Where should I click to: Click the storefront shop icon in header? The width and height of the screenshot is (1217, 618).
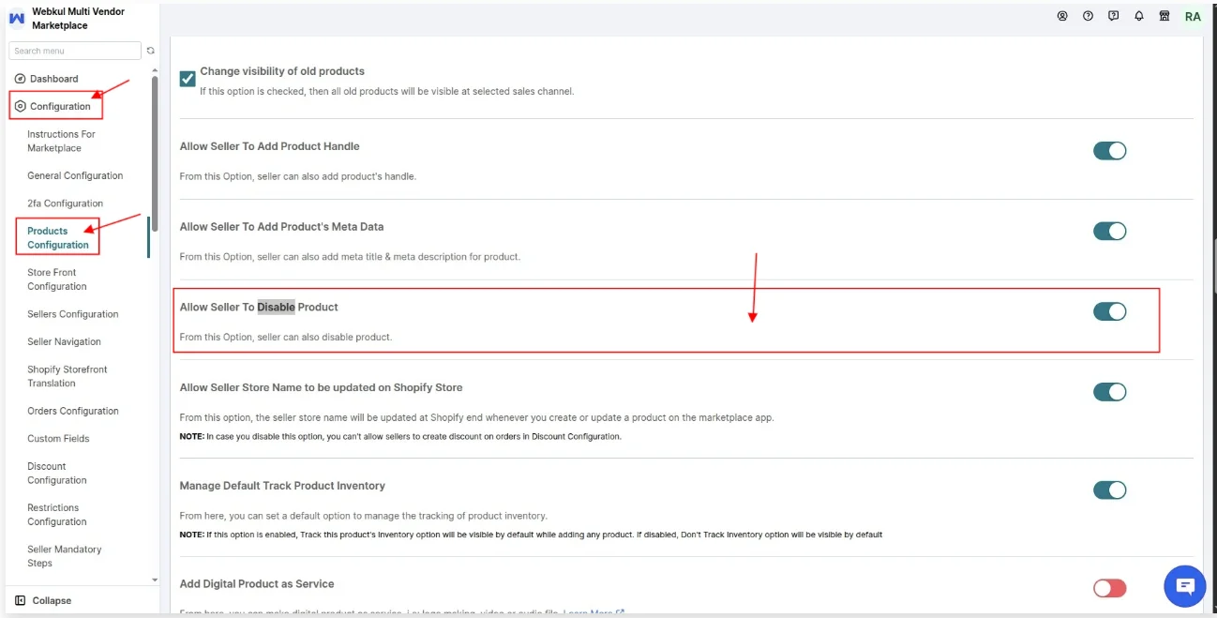[x=1164, y=16]
